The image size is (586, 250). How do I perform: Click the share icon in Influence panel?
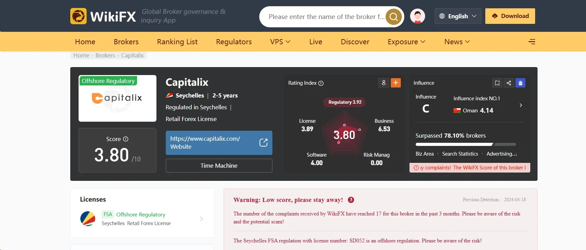(509, 83)
